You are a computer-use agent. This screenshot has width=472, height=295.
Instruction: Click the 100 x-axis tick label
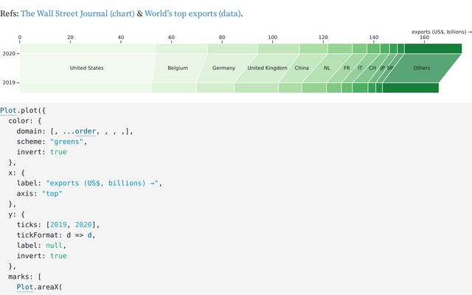coord(272,38)
